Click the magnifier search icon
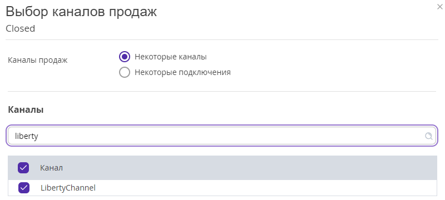This screenshot has width=445, height=200. click(x=428, y=136)
